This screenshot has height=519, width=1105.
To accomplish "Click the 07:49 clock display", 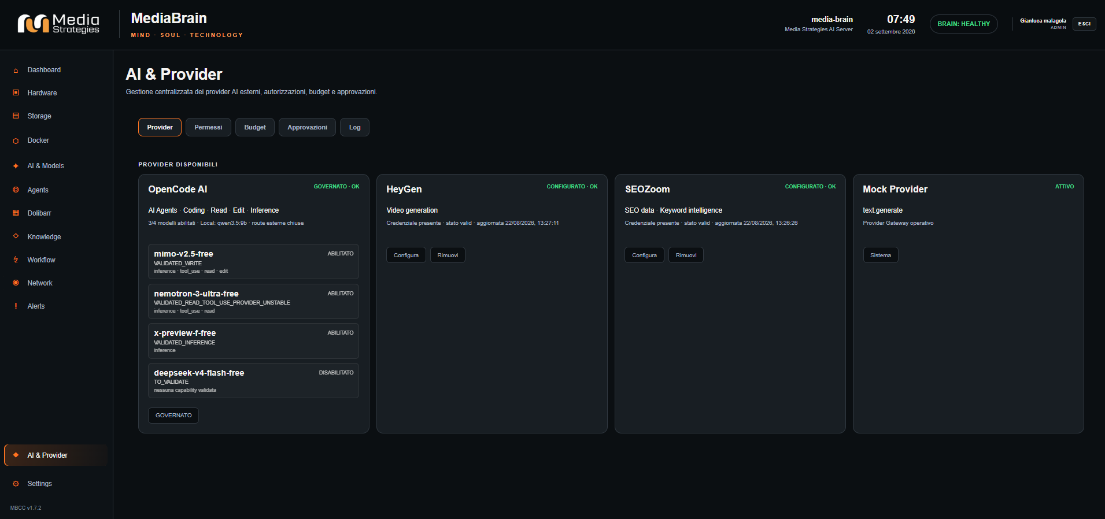I will [901, 20].
